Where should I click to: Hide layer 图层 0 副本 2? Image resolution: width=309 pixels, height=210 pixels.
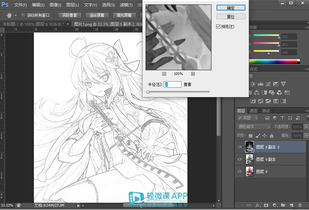coord(240,147)
